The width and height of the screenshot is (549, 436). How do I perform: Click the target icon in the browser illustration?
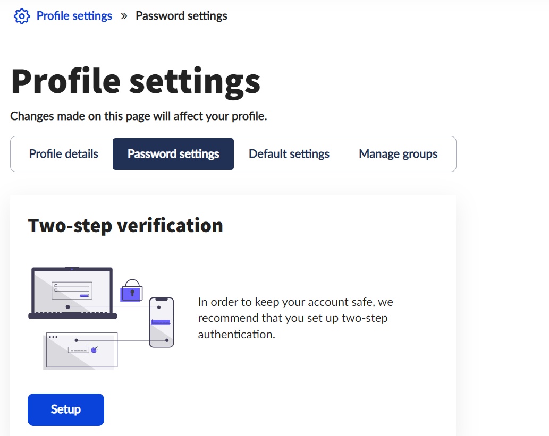pyautogui.click(x=95, y=349)
